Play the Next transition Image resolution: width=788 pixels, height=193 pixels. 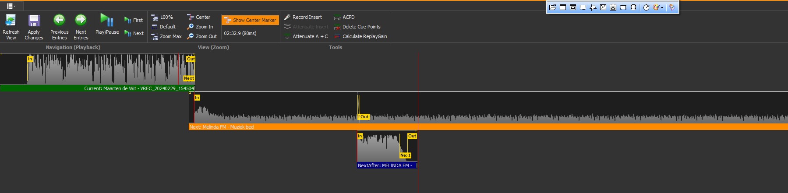[134, 33]
